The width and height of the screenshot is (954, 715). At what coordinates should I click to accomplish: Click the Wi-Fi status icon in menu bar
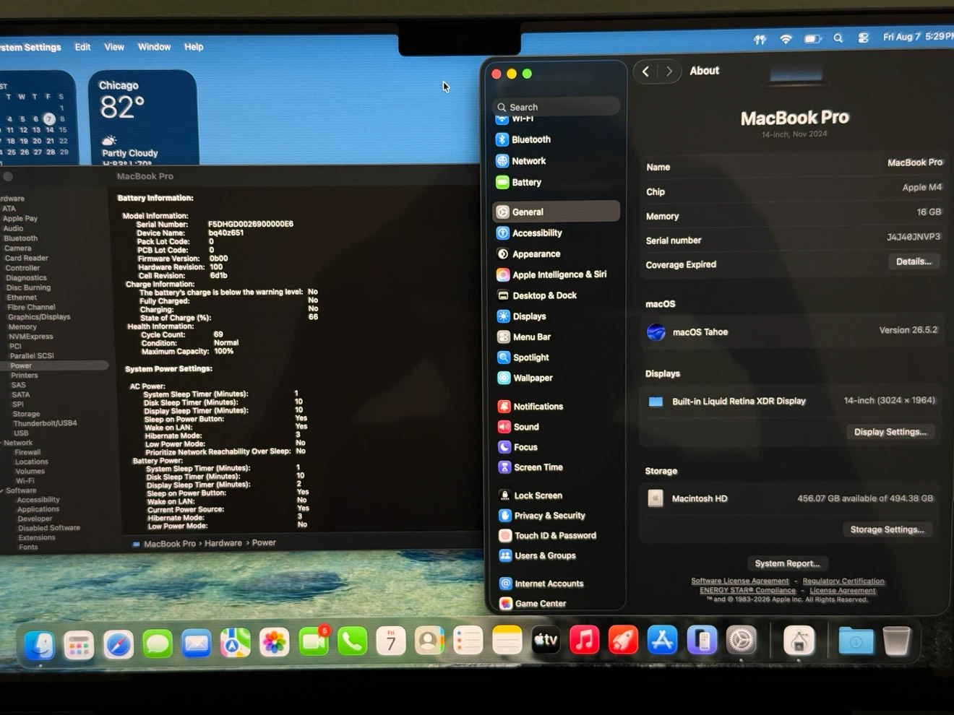click(x=786, y=39)
